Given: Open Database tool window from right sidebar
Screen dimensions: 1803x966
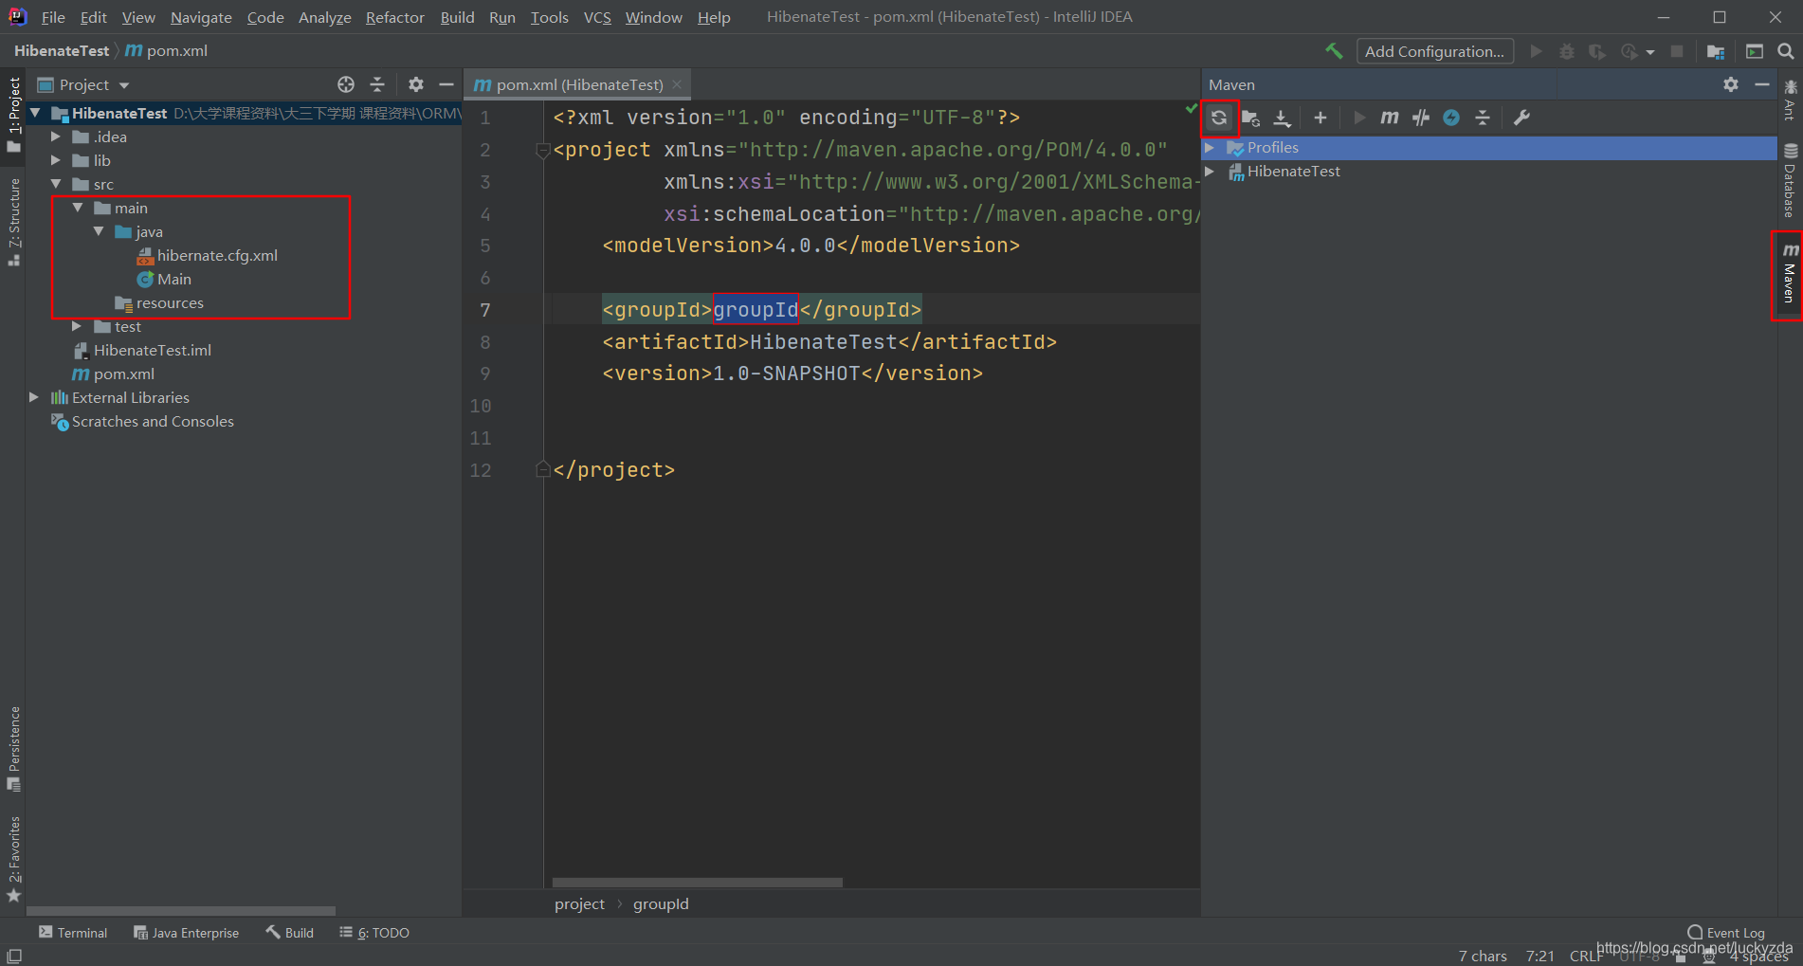Looking at the screenshot, I should click(1790, 180).
